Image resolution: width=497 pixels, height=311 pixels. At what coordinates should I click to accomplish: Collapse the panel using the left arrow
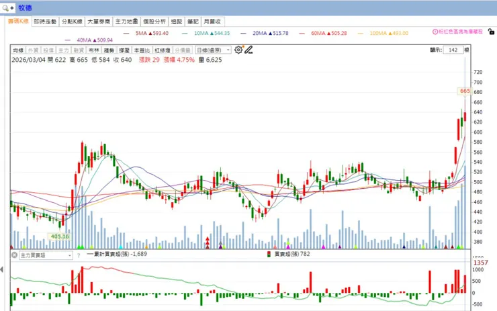click(x=2, y=269)
